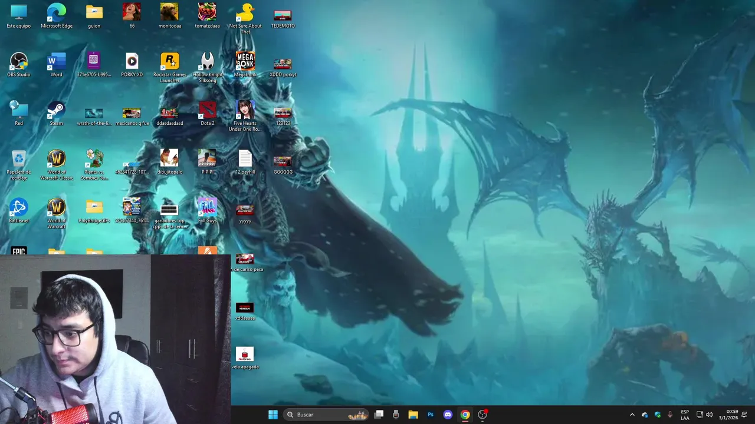The image size is (755, 424).
Task: Open Task View on the taskbar
Action: click(379, 415)
